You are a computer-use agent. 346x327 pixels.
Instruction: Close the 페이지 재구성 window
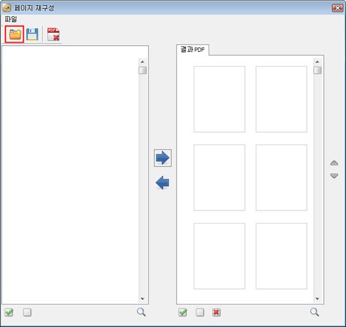tap(338, 8)
